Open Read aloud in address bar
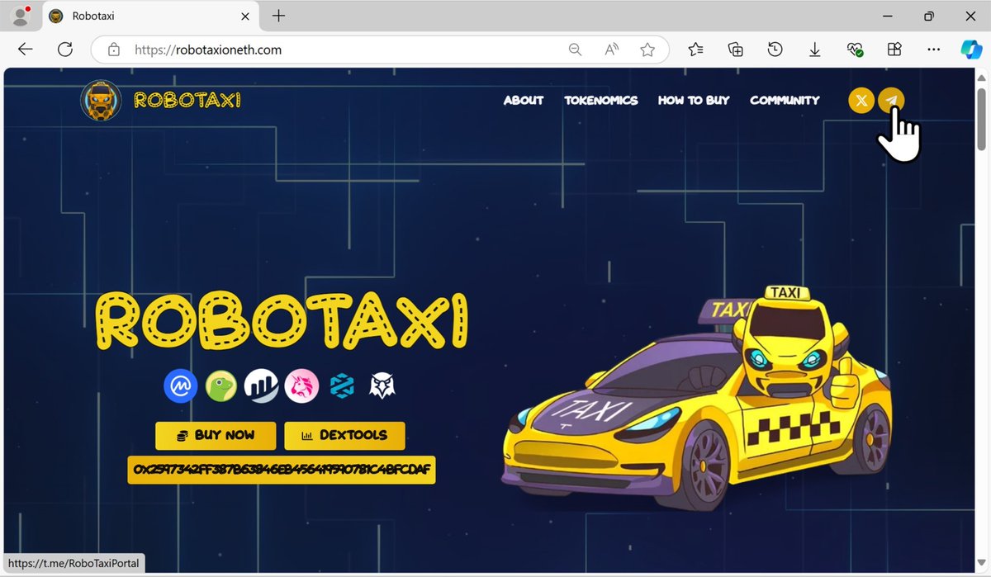991x577 pixels. coord(612,50)
